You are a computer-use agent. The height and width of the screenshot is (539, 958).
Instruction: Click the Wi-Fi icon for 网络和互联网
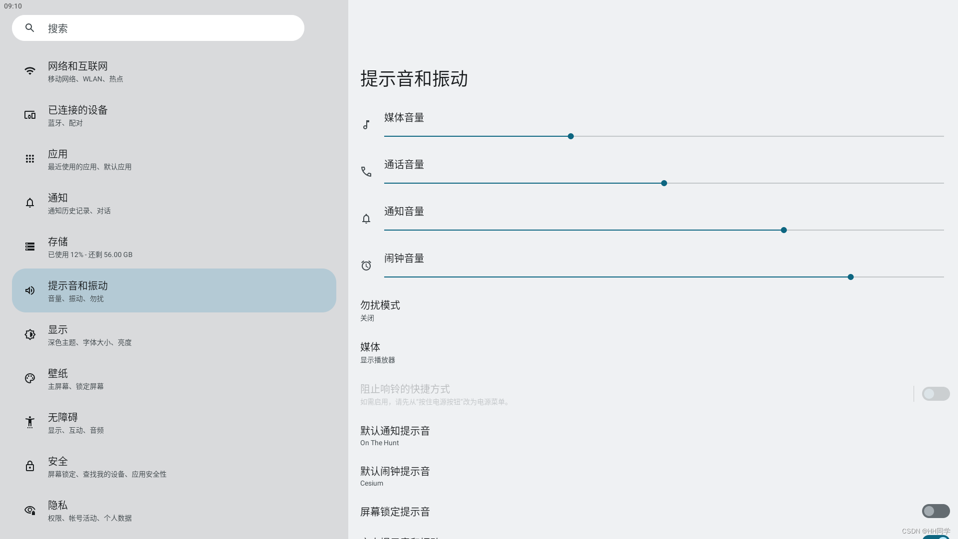30,71
